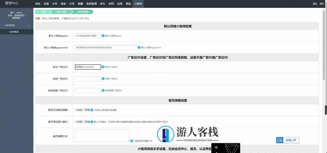This screenshot has height=153, width=327.
Task: Open the 贴吧管理 top menu
Action: coord(92,4)
